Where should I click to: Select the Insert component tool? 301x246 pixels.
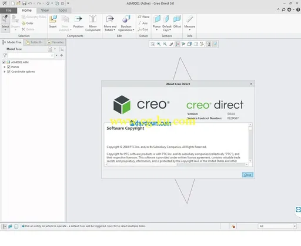(53, 22)
